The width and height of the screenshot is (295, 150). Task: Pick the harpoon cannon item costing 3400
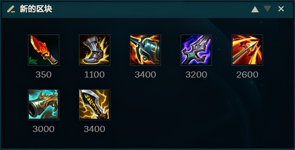click(145, 50)
